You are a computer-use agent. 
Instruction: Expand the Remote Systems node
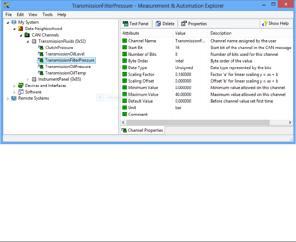[8, 99]
